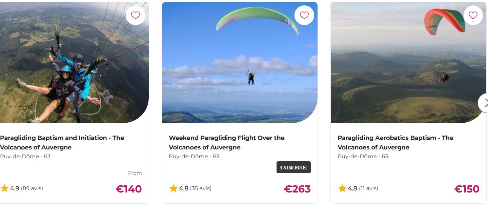Image resolution: width=488 pixels, height=204 pixels.
Task: Click the €140 price
Action: (x=129, y=189)
